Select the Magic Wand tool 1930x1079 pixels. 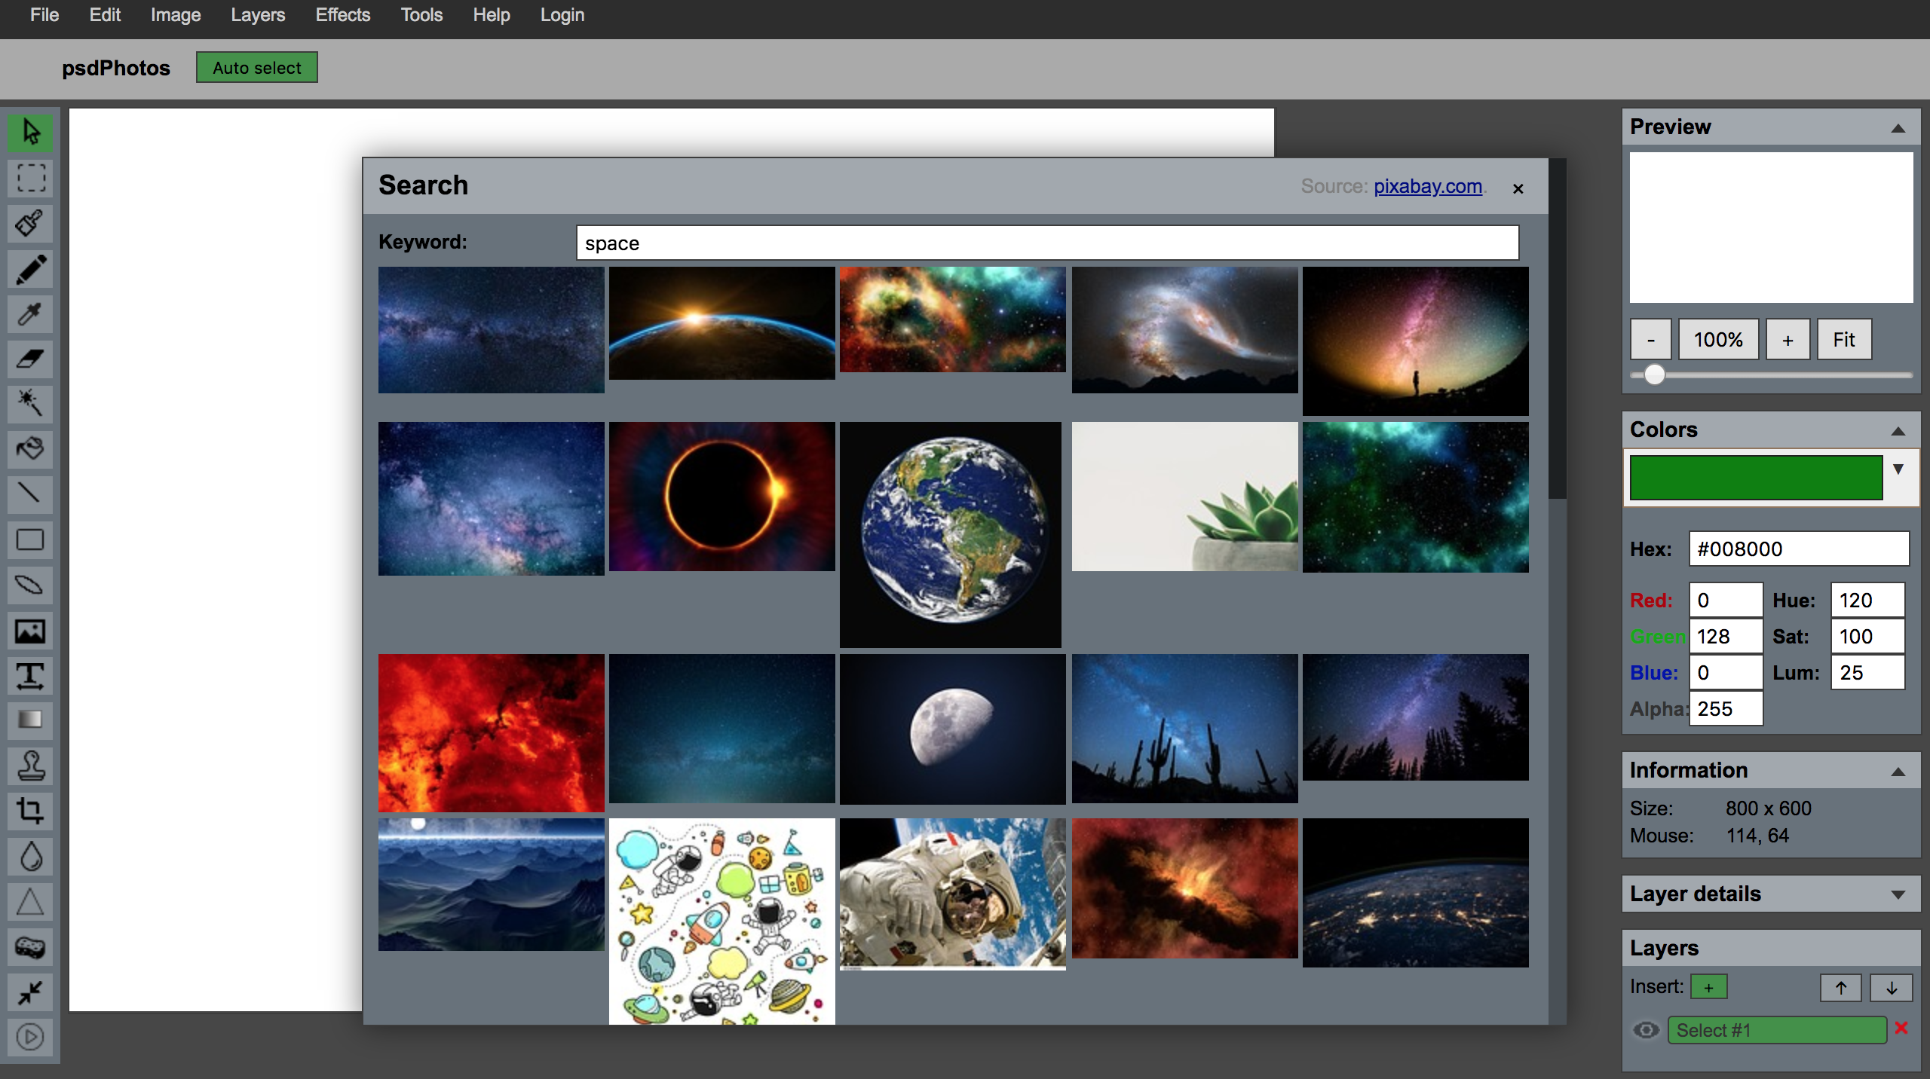(x=30, y=403)
